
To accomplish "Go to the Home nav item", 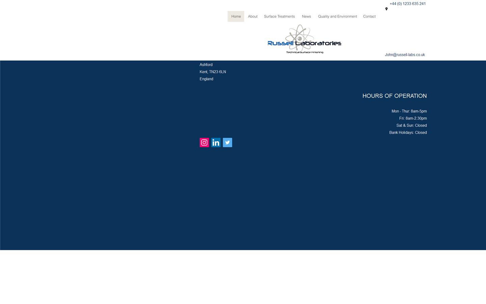I will [x=236, y=17].
